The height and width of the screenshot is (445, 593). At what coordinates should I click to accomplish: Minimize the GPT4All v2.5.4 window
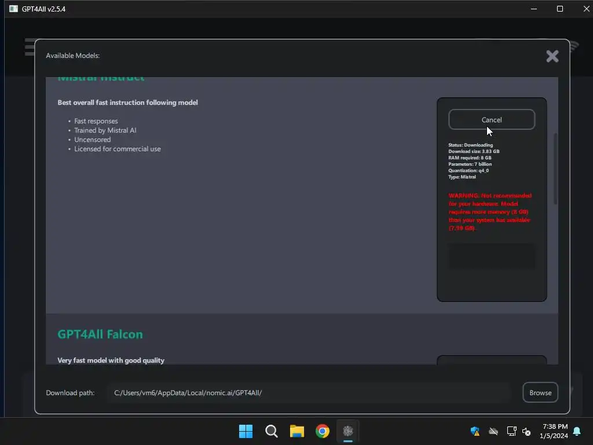[x=533, y=9]
